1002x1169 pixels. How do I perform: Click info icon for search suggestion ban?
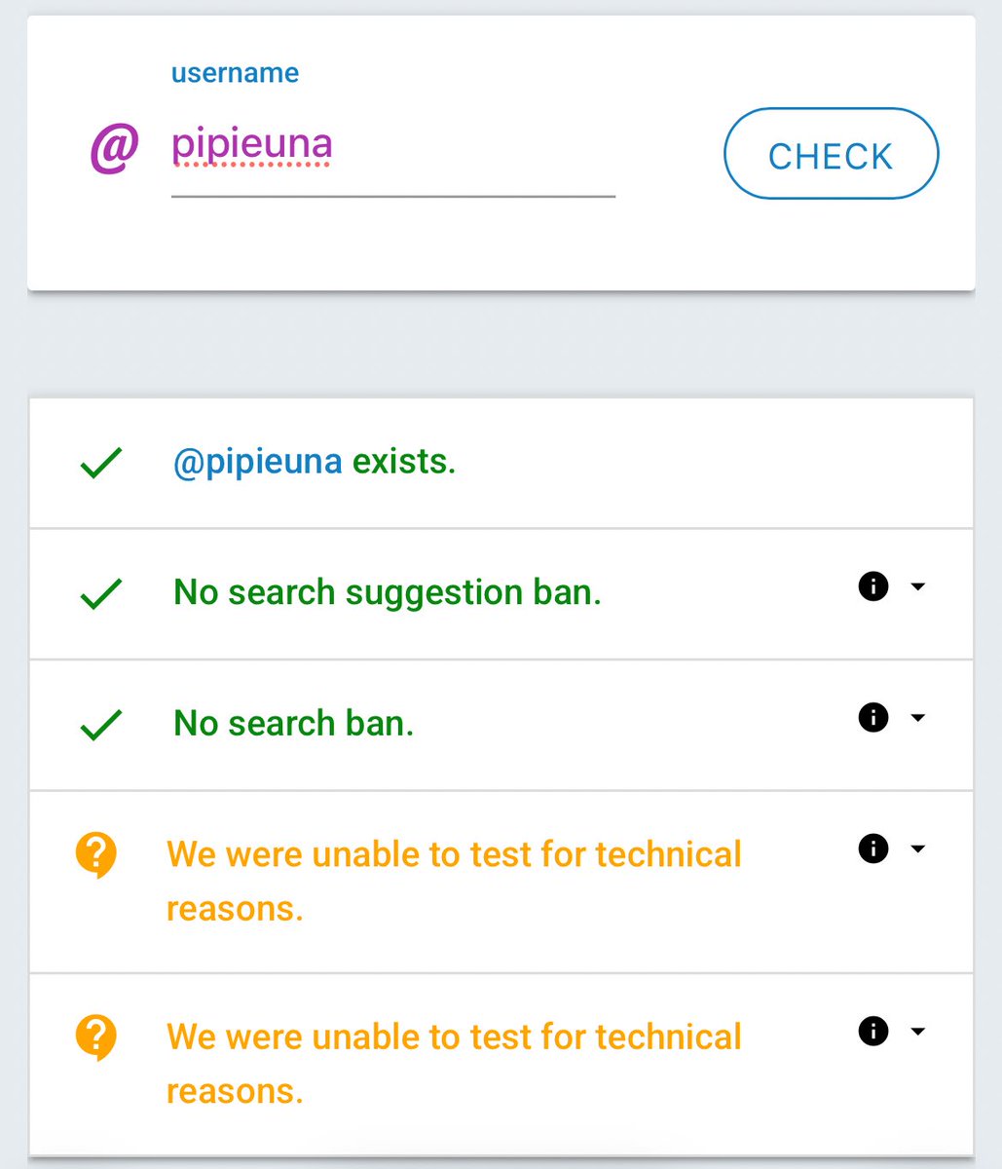873,586
